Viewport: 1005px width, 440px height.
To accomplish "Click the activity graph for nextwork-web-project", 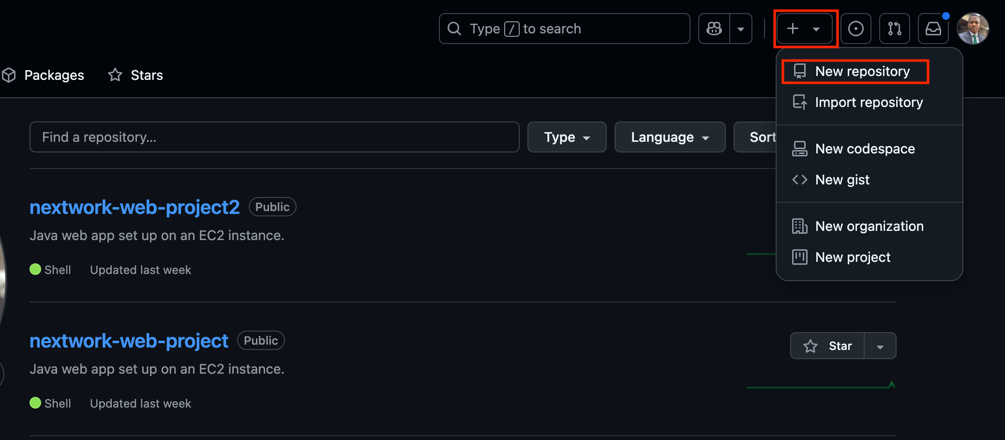I will click(821, 385).
